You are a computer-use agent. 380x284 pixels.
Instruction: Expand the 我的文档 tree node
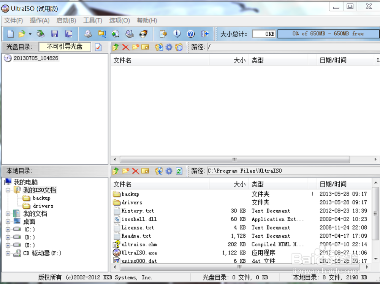tap(8, 214)
